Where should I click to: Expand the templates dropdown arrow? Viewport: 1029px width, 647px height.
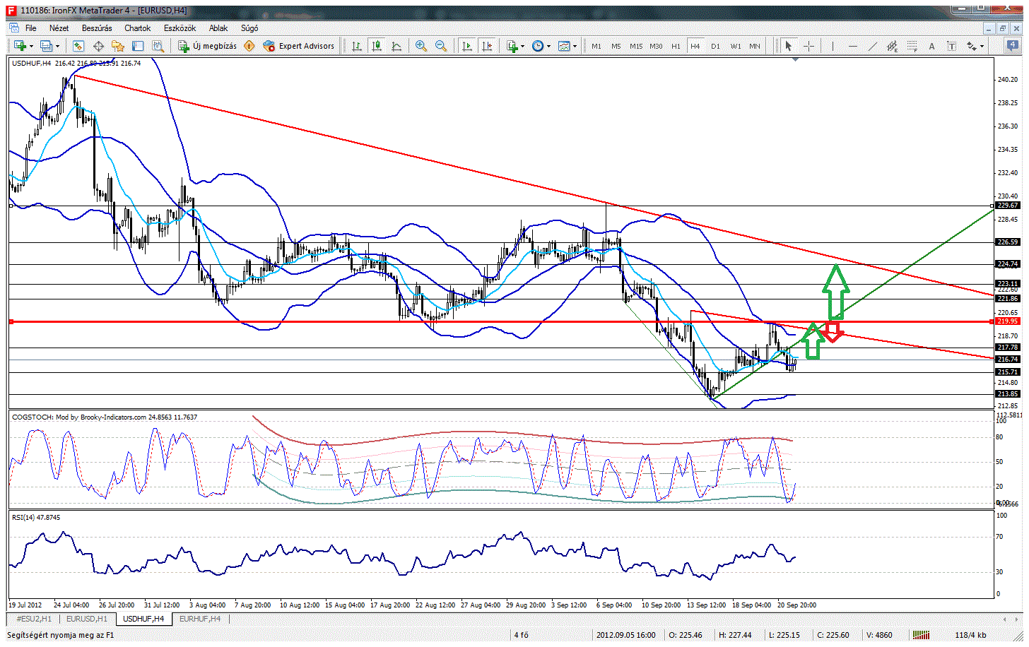(x=575, y=46)
